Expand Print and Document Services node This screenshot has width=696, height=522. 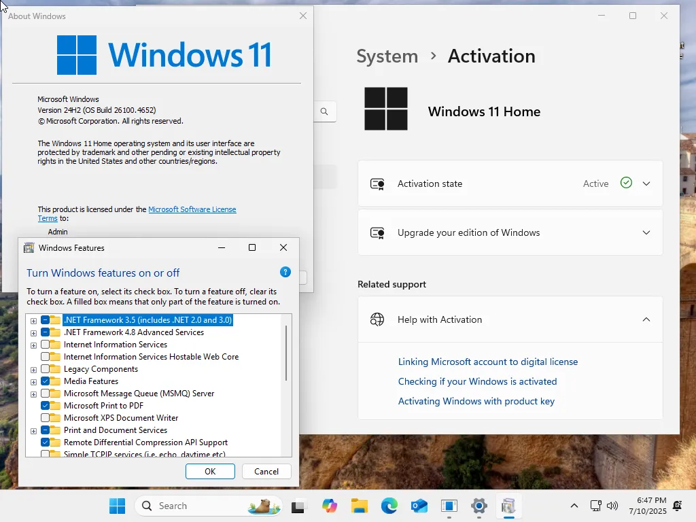(x=34, y=430)
